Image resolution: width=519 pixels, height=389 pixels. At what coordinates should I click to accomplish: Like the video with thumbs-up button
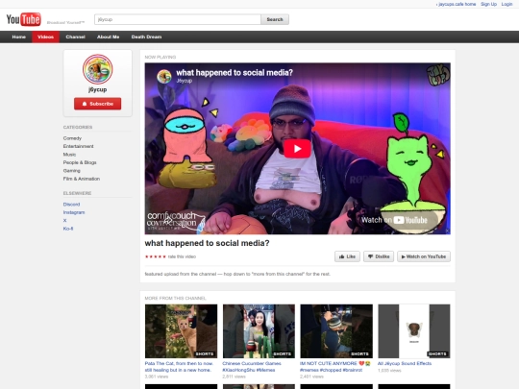tap(347, 256)
